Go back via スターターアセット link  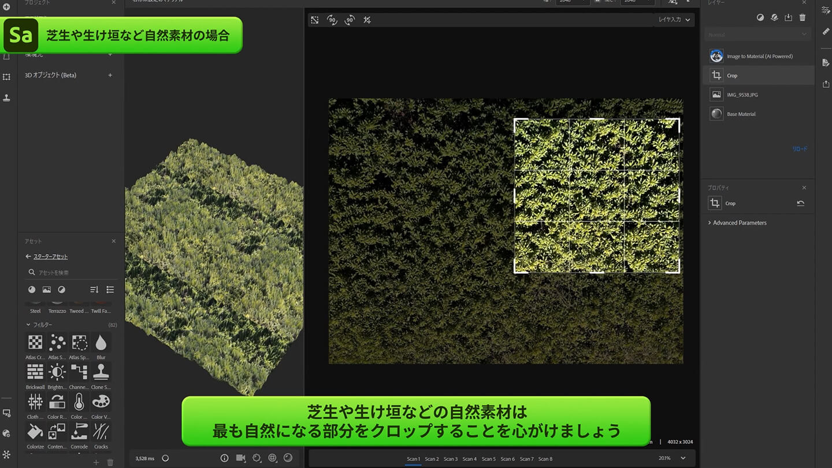tap(50, 257)
